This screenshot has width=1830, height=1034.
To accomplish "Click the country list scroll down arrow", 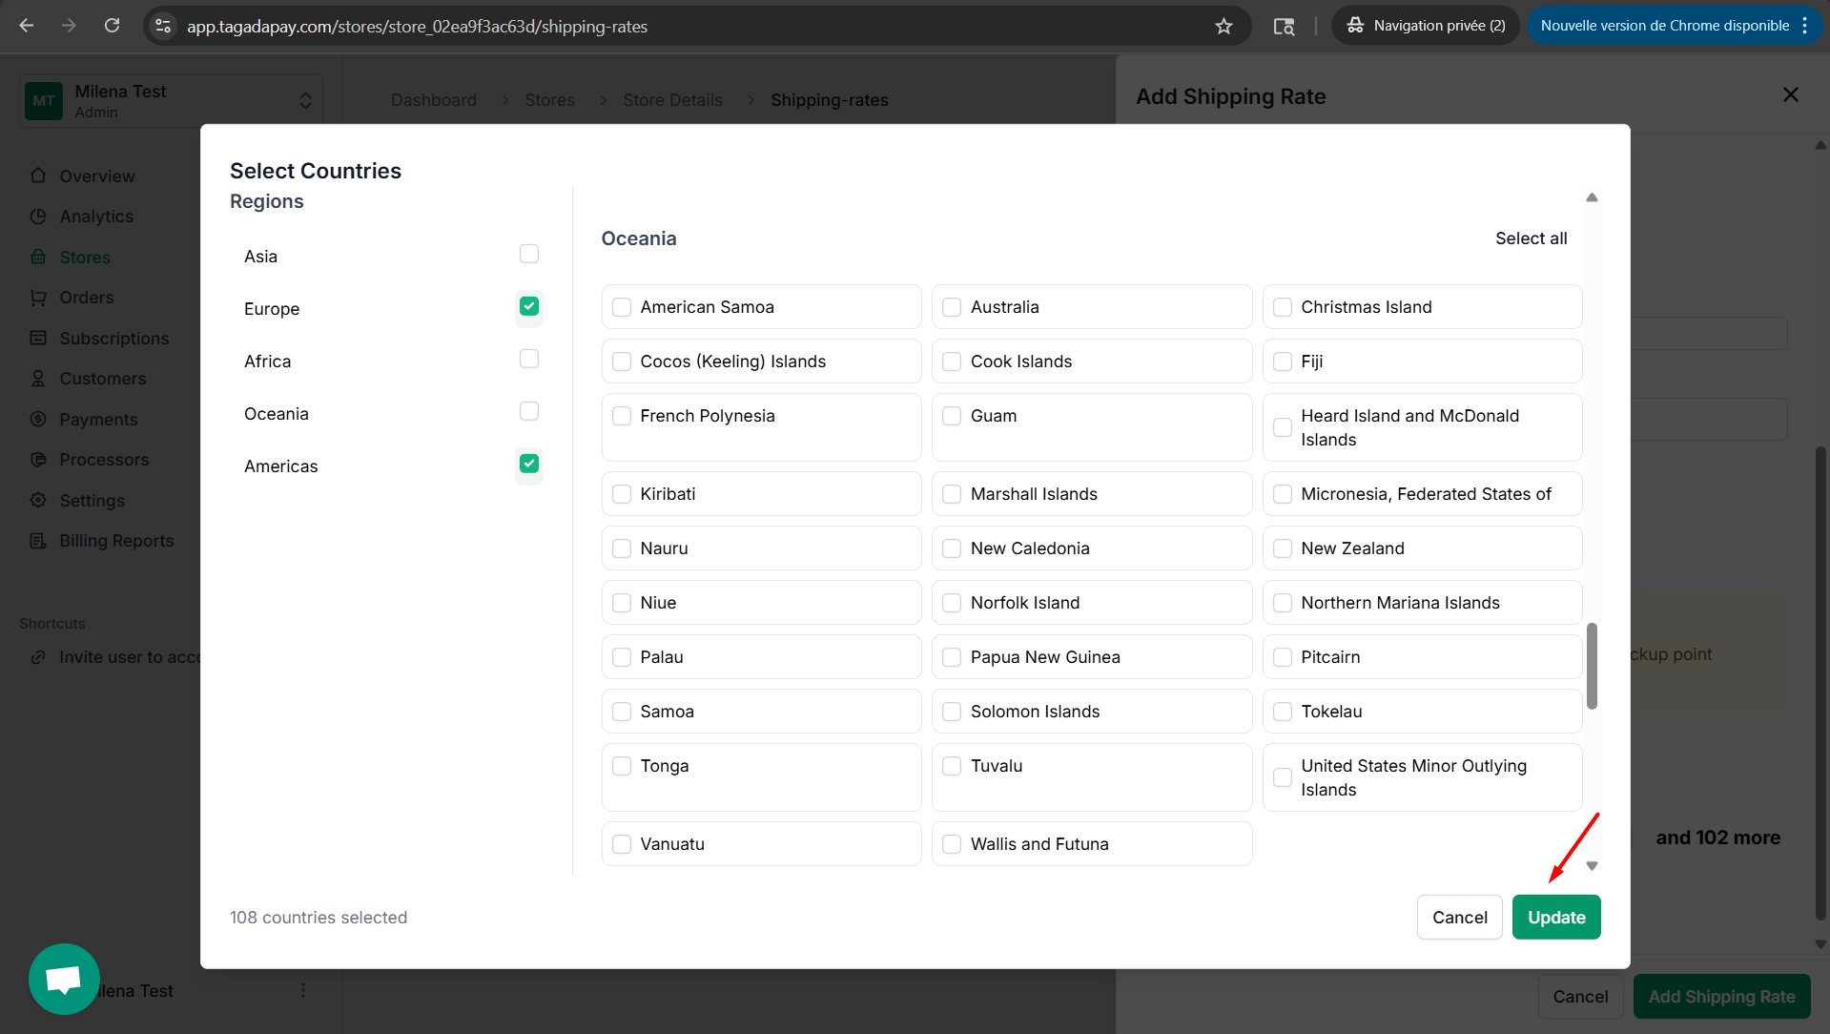I will pos(1592,866).
